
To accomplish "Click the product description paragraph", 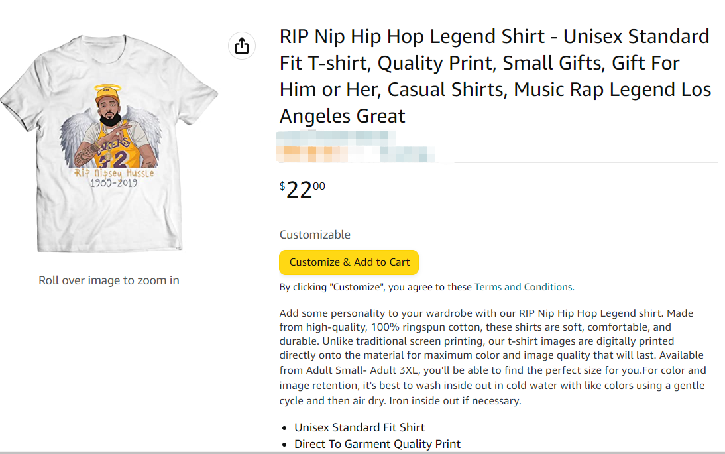I will pos(492,357).
